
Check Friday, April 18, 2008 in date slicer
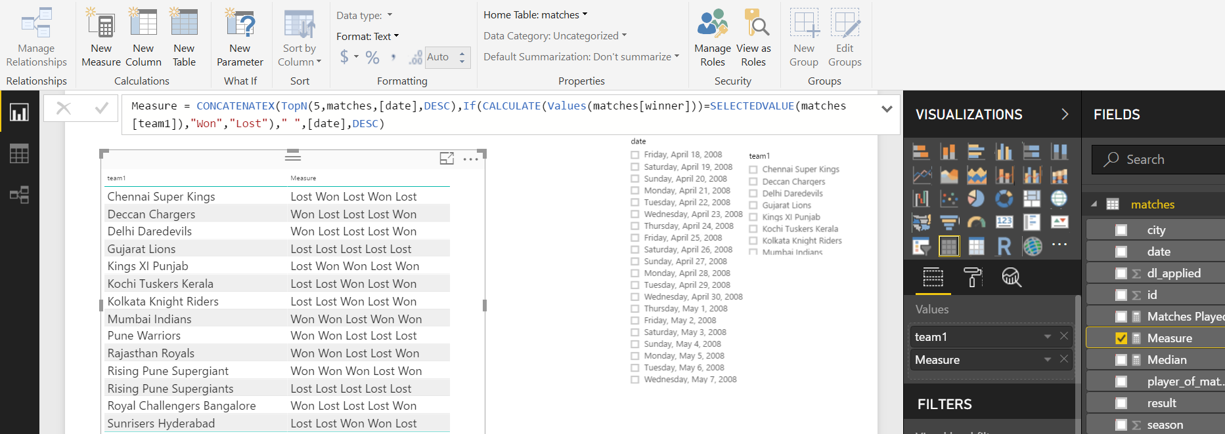635,155
